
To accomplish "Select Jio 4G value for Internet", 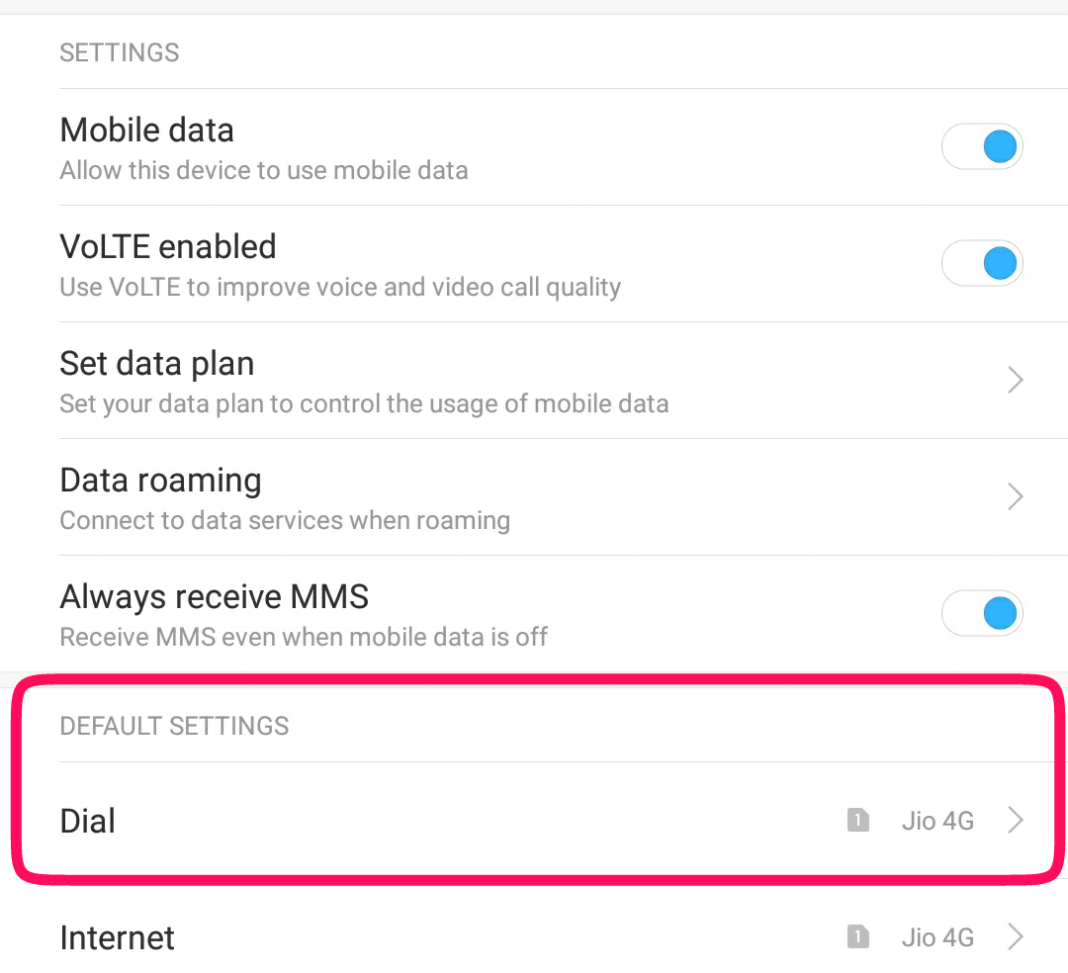I will pos(937,937).
